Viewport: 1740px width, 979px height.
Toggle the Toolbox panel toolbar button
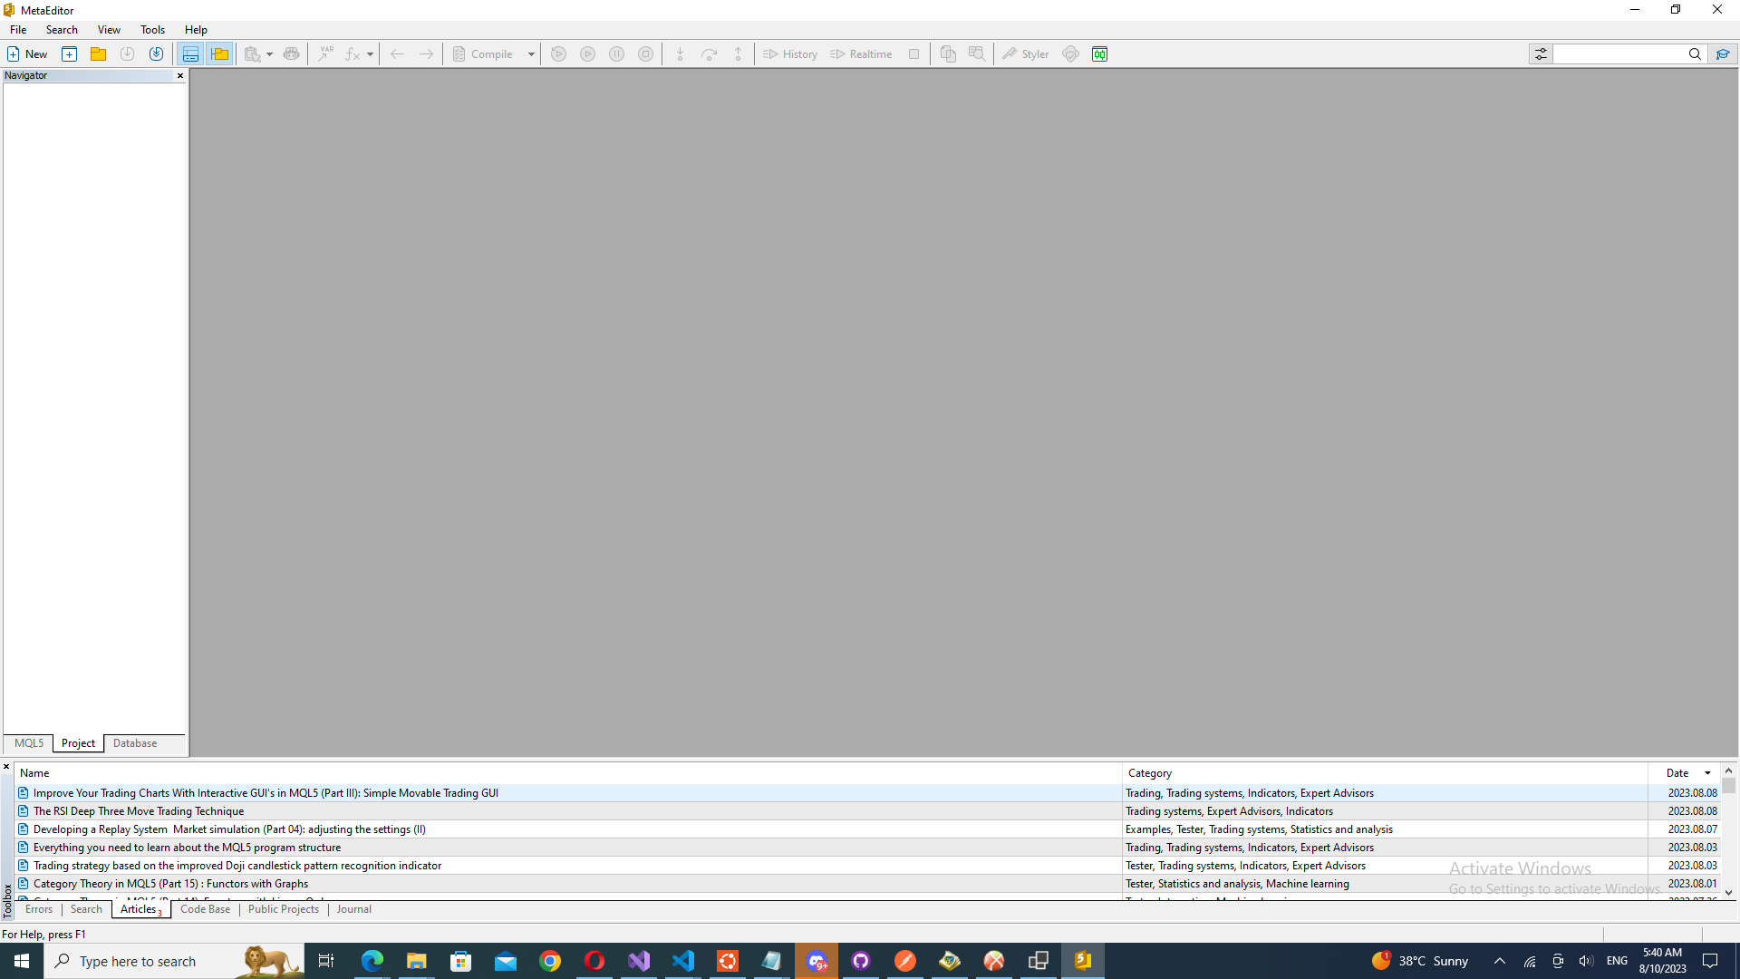click(x=190, y=54)
